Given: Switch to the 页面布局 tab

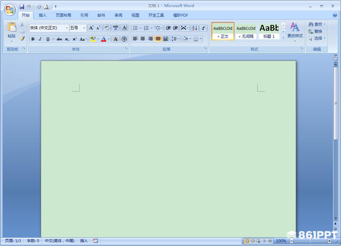Looking at the screenshot, I should pyautogui.click(x=63, y=15).
